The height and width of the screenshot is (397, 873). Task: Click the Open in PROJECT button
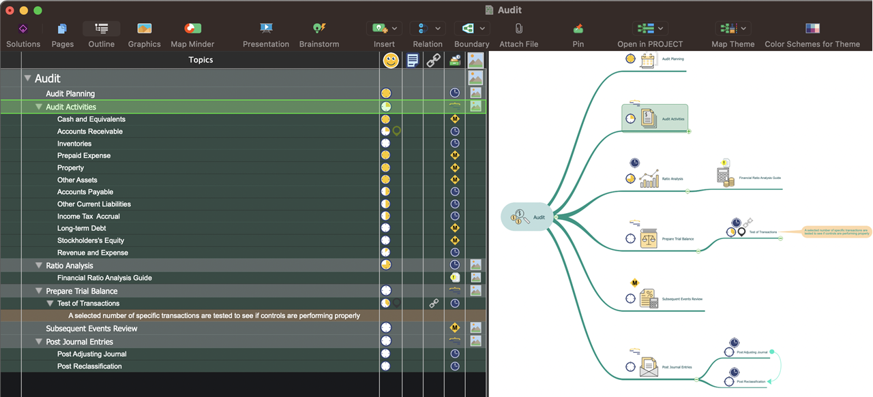[x=645, y=28]
